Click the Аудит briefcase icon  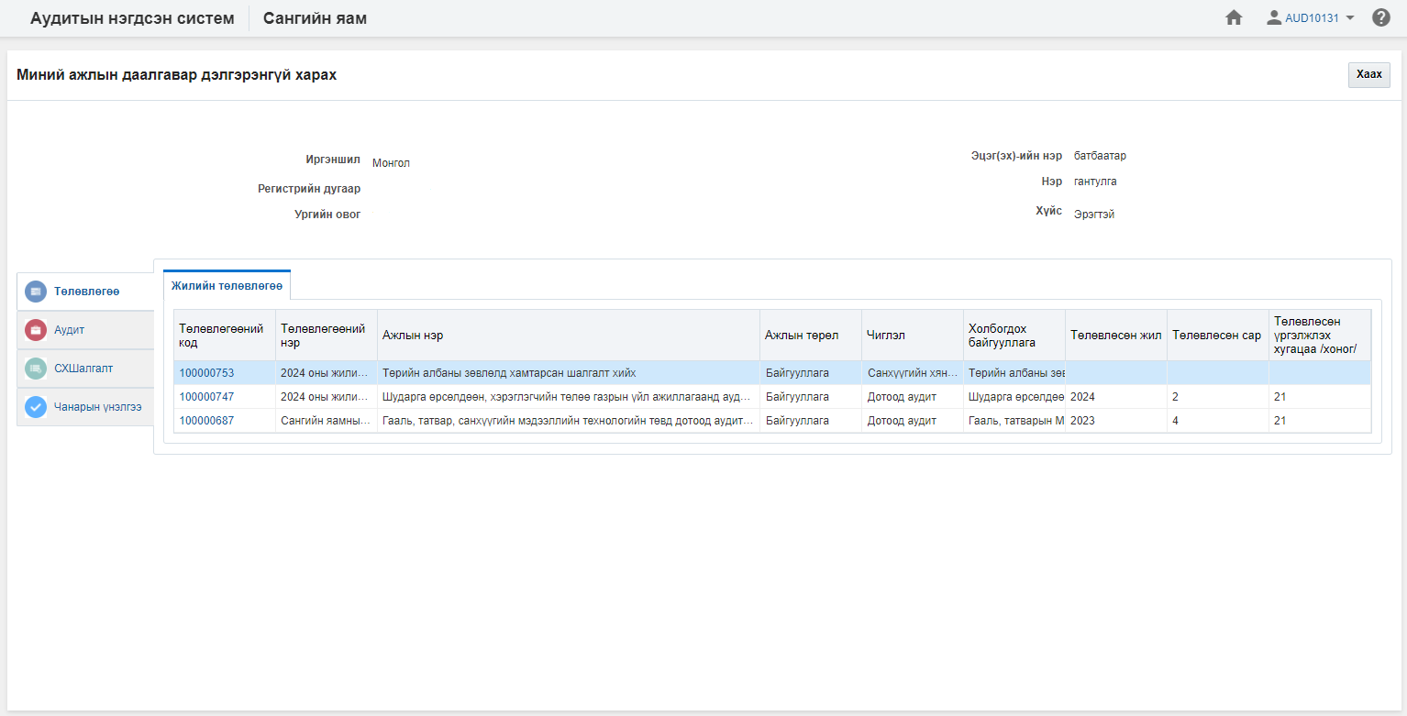point(36,330)
